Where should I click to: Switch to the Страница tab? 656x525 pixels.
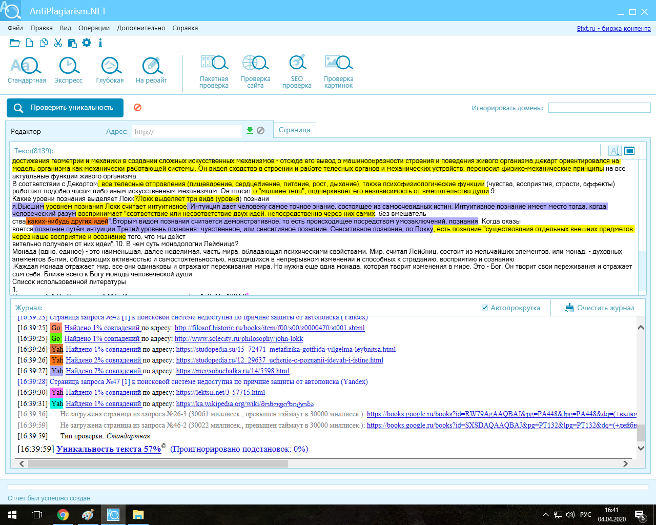coord(294,130)
